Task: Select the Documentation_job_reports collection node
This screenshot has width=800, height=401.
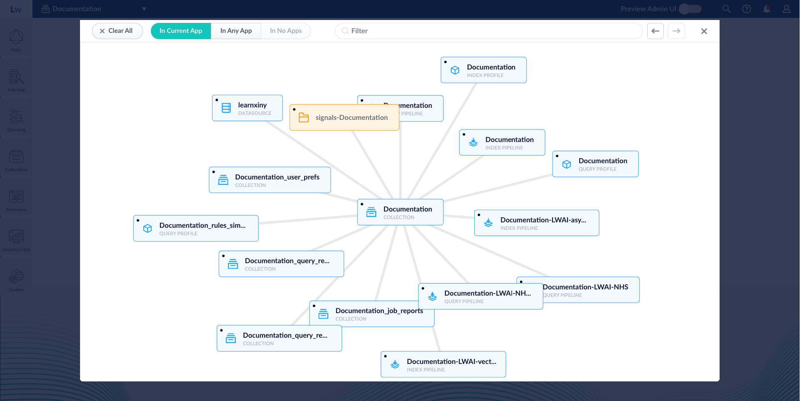Action: click(x=372, y=314)
